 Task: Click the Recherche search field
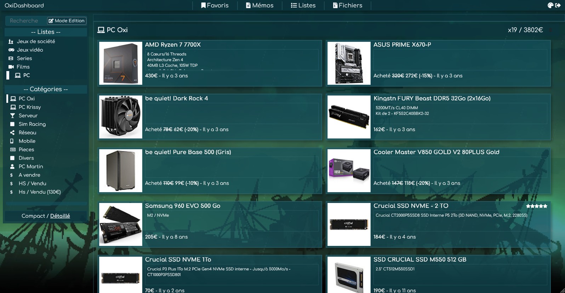(26, 21)
